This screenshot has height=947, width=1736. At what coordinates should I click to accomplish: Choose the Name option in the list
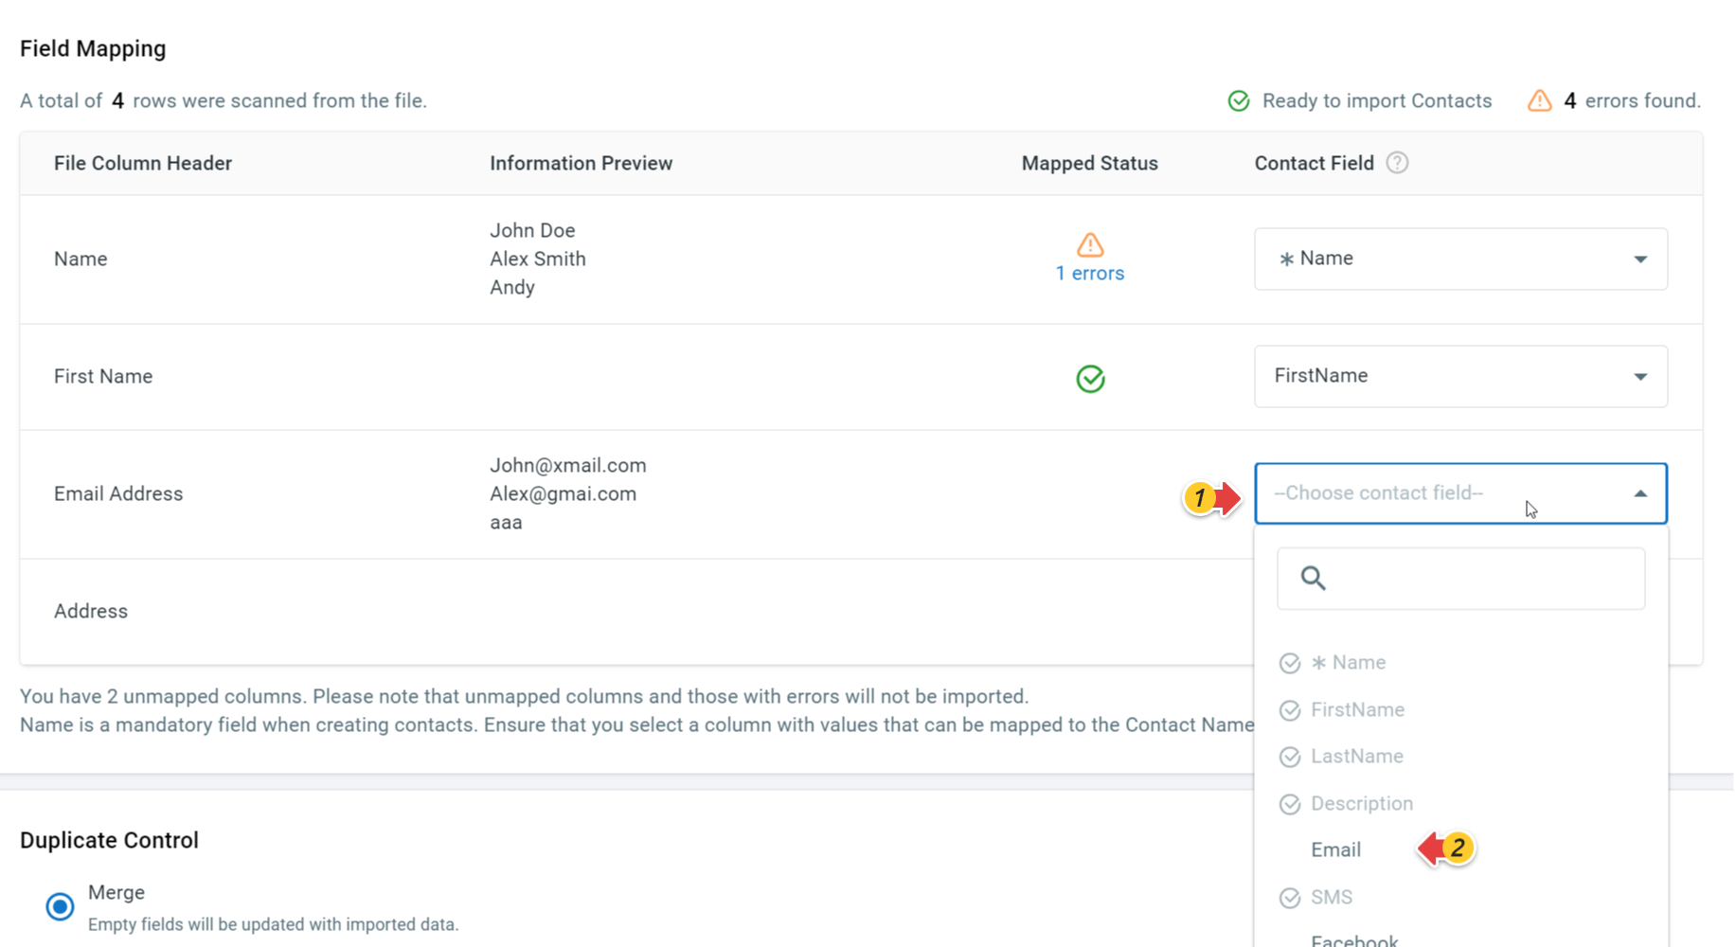click(1349, 662)
